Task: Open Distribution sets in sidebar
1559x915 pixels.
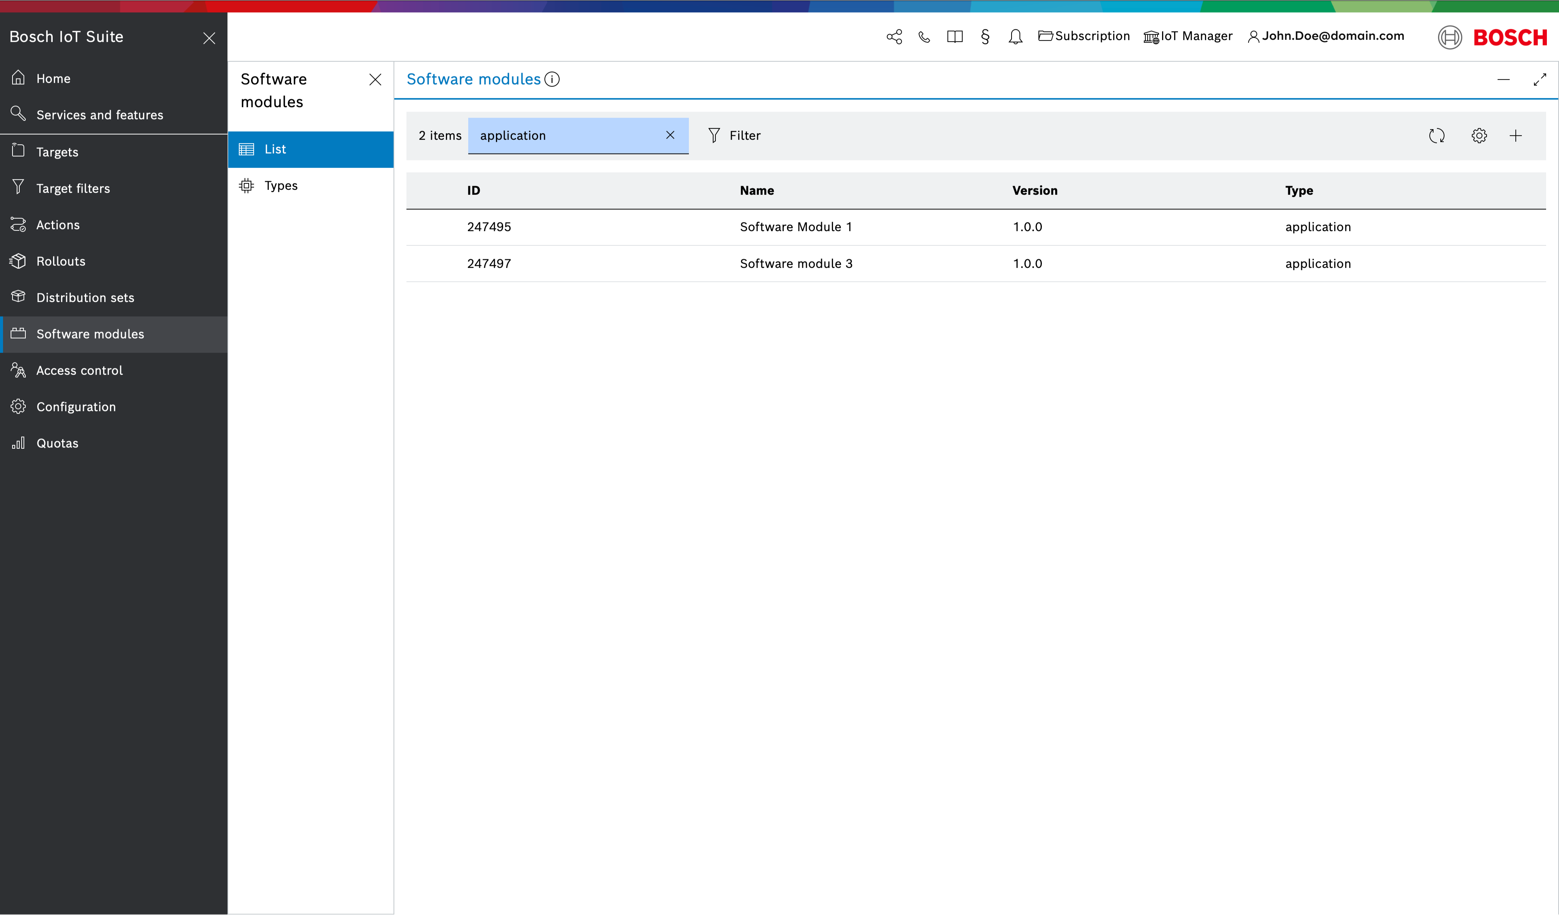Action: point(85,298)
